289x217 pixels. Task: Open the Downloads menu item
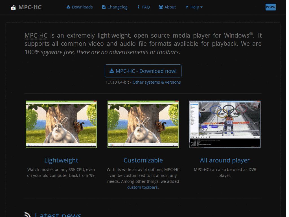[82, 7]
